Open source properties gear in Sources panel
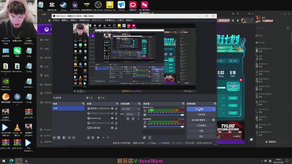The image size is (292, 164). point(98,138)
